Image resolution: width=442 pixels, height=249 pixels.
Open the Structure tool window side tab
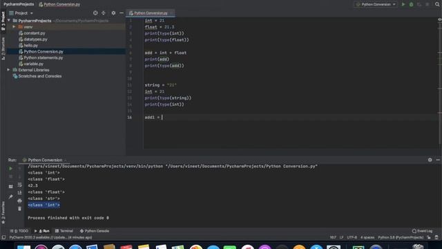[3, 48]
